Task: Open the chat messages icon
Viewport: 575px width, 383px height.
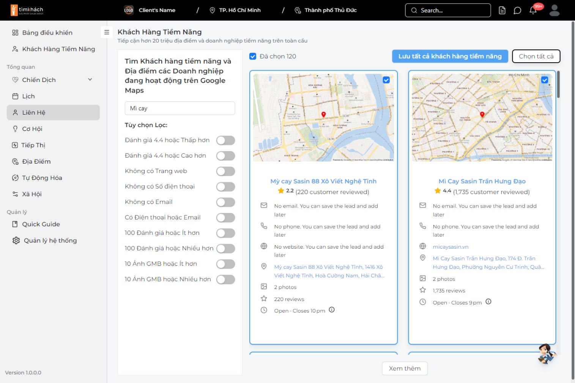Action: pyautogui.click(x=517, y=10)
